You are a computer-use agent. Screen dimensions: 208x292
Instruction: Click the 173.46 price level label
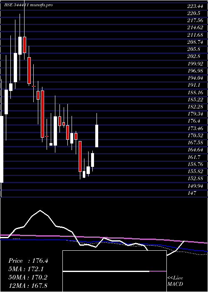point(195,128)
